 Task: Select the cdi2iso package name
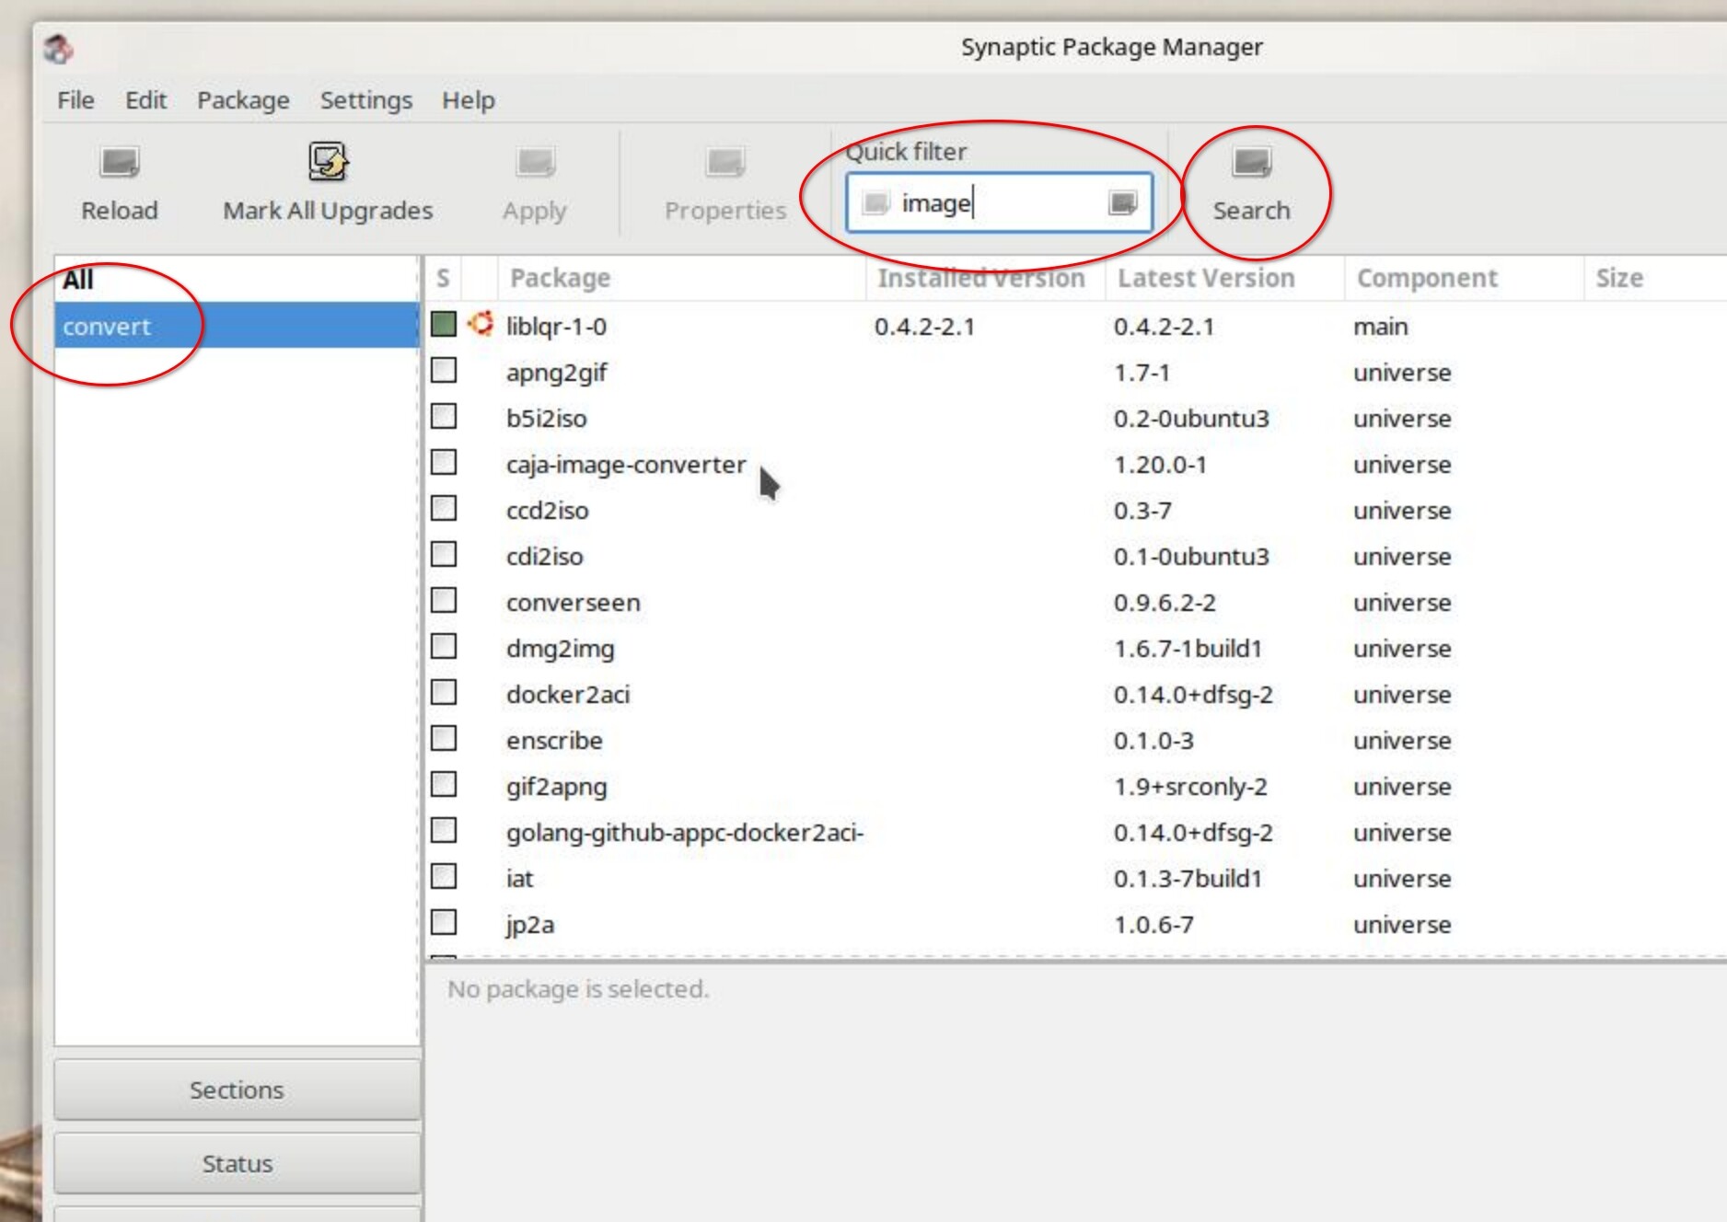coord(544,557)
